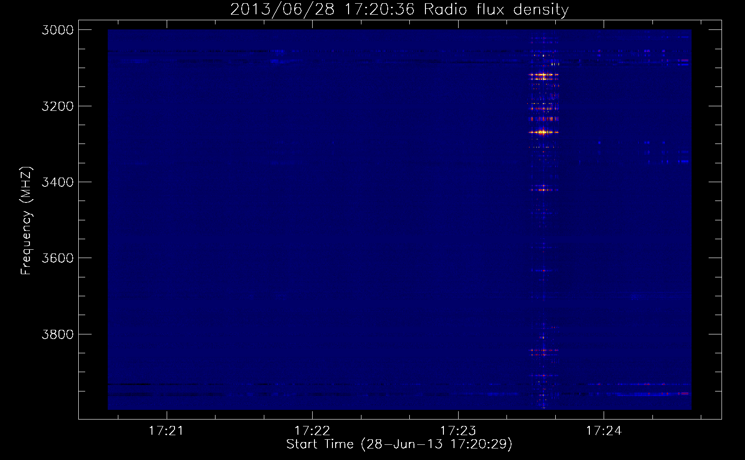Click the 17:23 time axis label
The width and height of the screenshot is (745, 460).
tap(458, 431)
